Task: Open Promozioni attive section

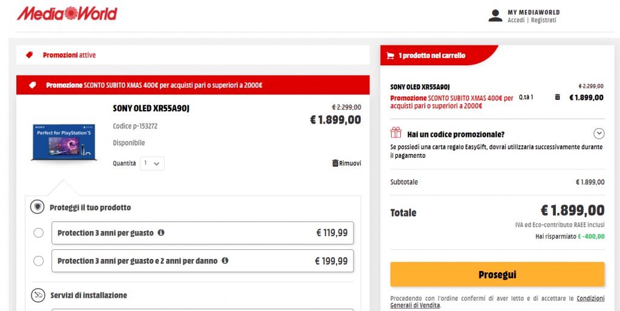Action: pyautogui.click(x=69, y=55)
